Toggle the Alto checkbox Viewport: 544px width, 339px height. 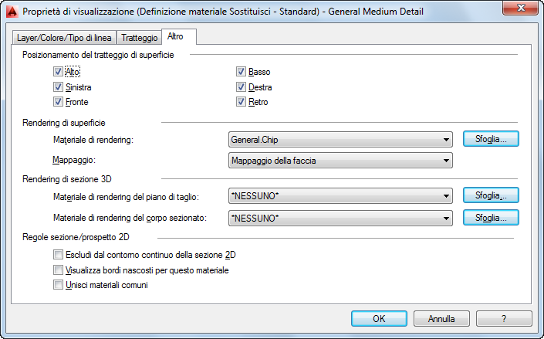tap(59, 72)
